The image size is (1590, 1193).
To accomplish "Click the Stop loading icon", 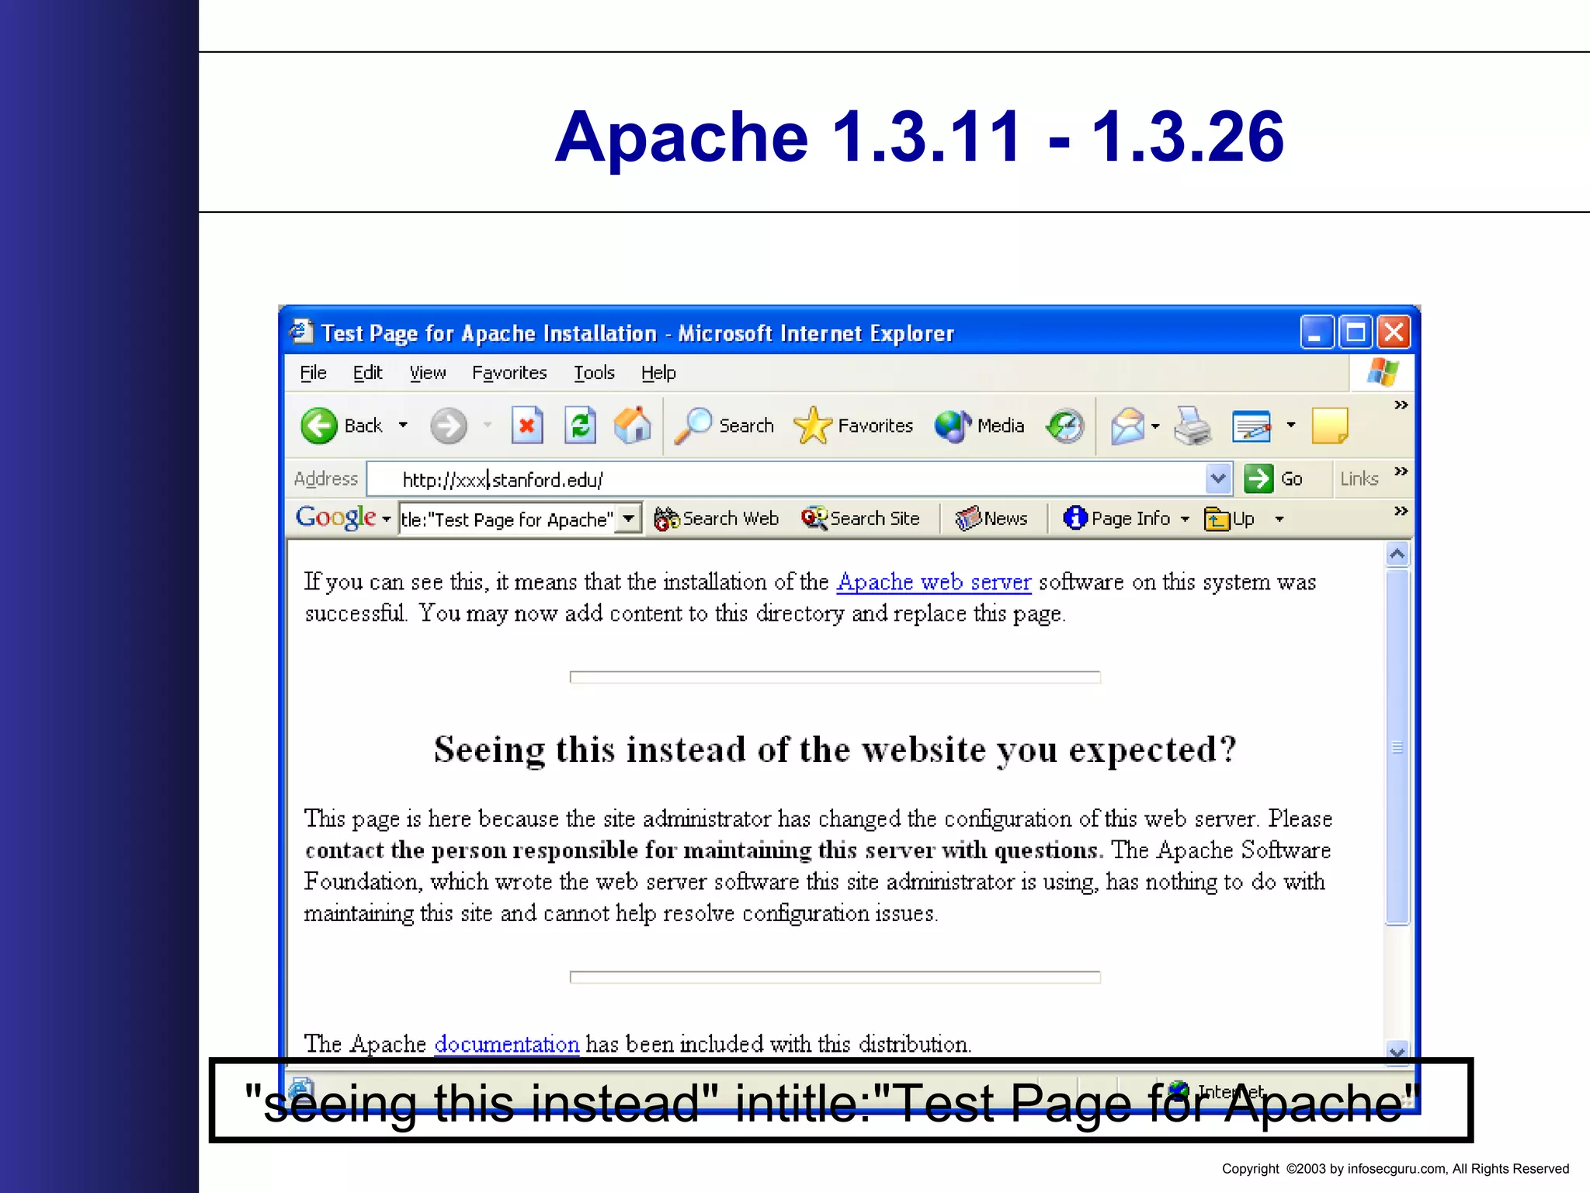I will pyautogui.click(x=527, y=425).
